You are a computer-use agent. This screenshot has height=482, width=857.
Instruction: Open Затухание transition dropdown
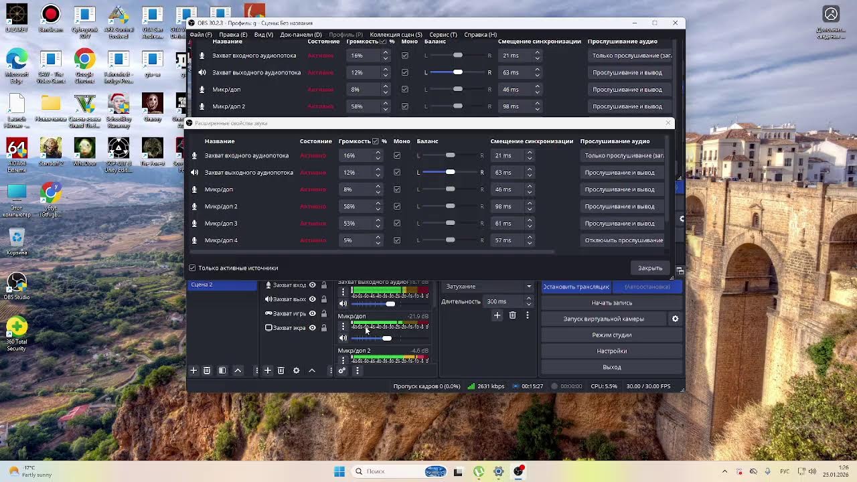pyautogui.click(x=489, y=287)
